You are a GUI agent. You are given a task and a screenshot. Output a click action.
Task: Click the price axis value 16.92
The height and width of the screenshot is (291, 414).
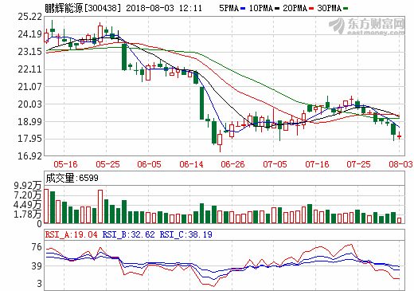pyautogui.click(x=29, y=156)
